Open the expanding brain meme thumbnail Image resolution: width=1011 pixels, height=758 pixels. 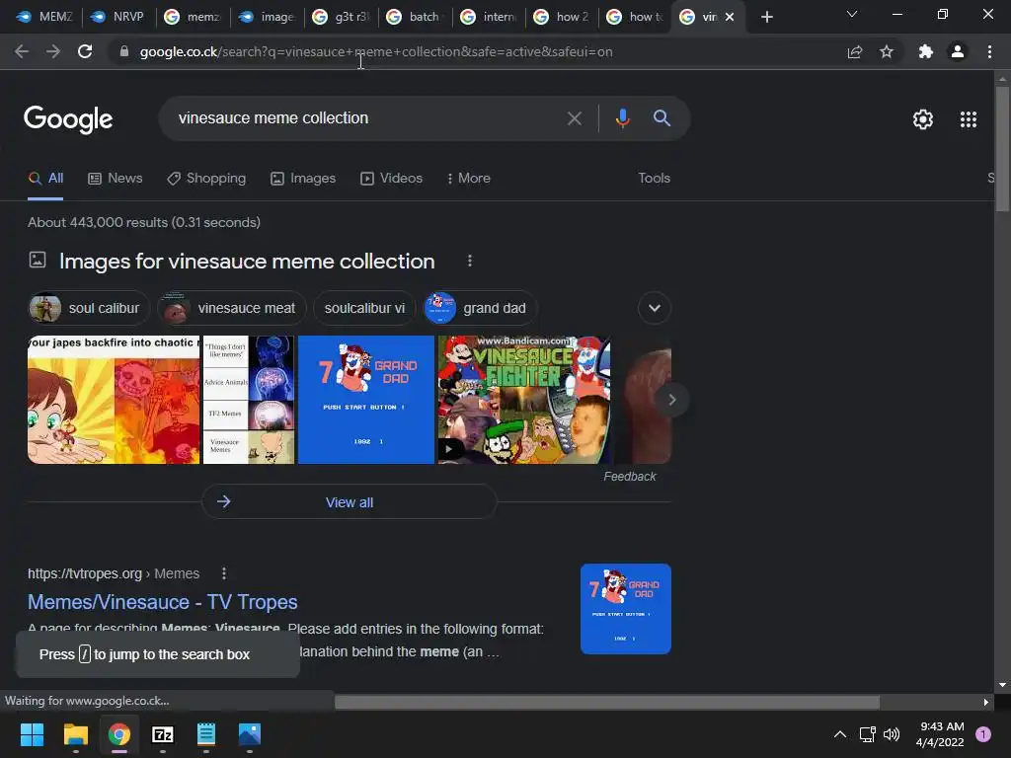tap(249, 400)
